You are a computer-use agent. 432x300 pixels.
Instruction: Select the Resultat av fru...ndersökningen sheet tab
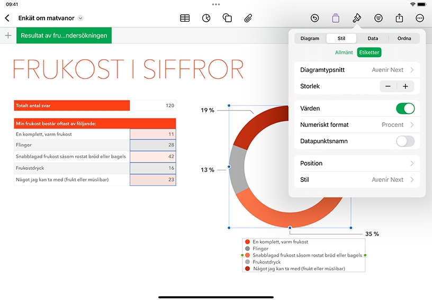[64, 35]
